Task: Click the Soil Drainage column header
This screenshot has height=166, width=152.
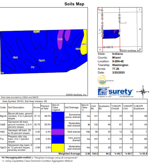Action: [x=72, y=107]
